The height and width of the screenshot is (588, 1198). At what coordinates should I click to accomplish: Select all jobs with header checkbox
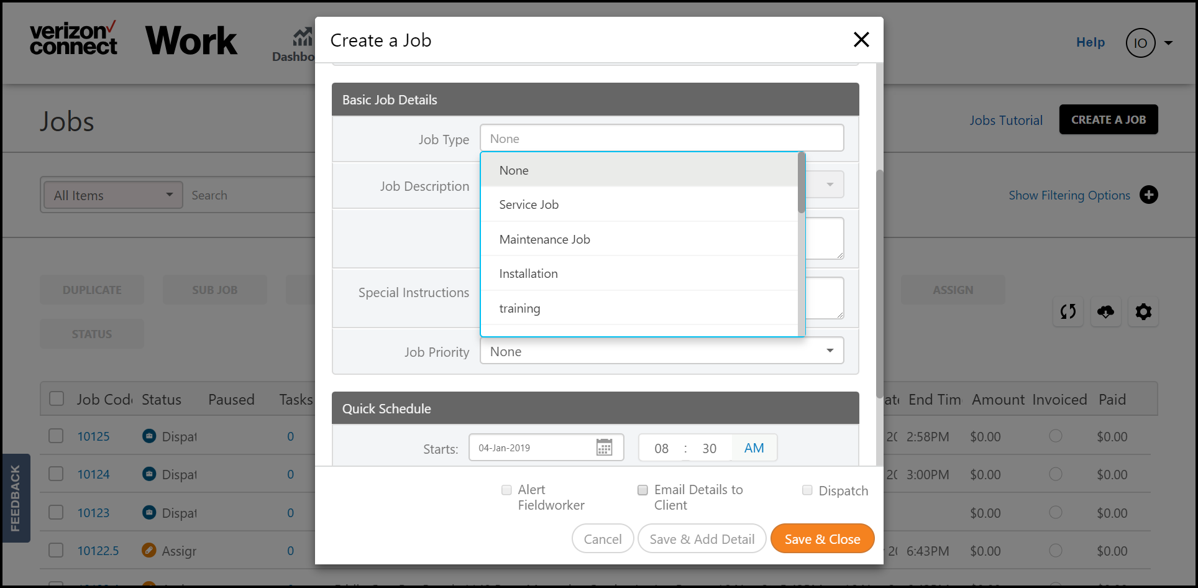coord(57,398)
